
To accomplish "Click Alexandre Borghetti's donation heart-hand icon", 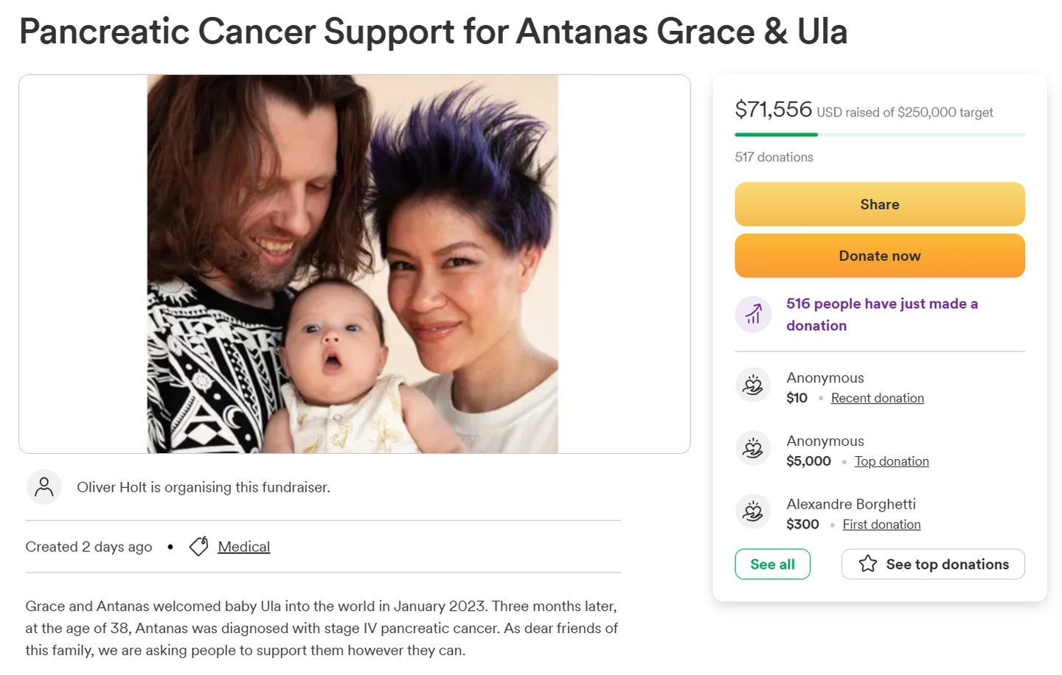I will (753, 512).
